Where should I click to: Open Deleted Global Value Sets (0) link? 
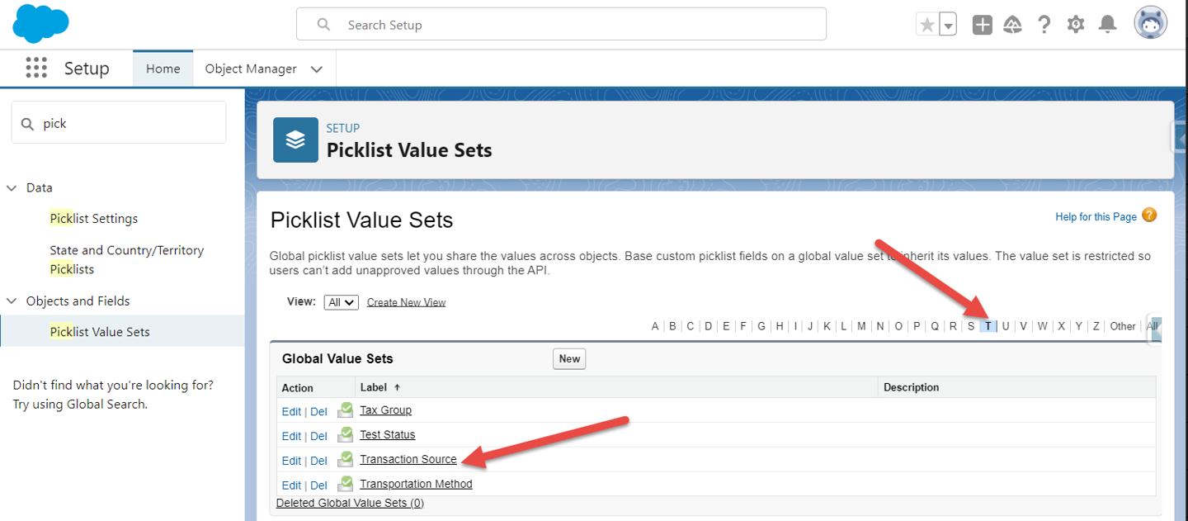tap(350, 503)
